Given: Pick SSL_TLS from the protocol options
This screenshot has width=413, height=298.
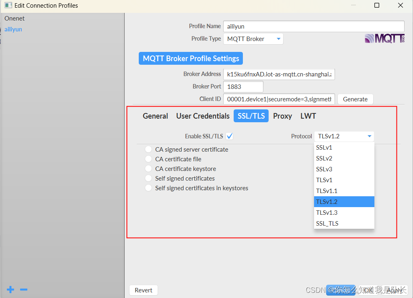Looking at the screenshot, I should click(x=344, y=223).
